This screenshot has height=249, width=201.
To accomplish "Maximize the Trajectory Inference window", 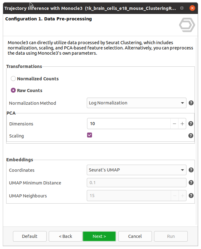I will coord(182,8).
